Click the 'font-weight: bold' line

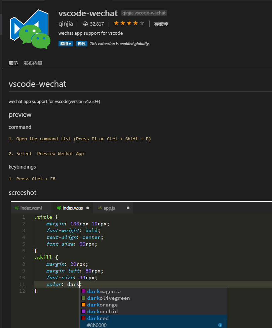pos(73,230)
